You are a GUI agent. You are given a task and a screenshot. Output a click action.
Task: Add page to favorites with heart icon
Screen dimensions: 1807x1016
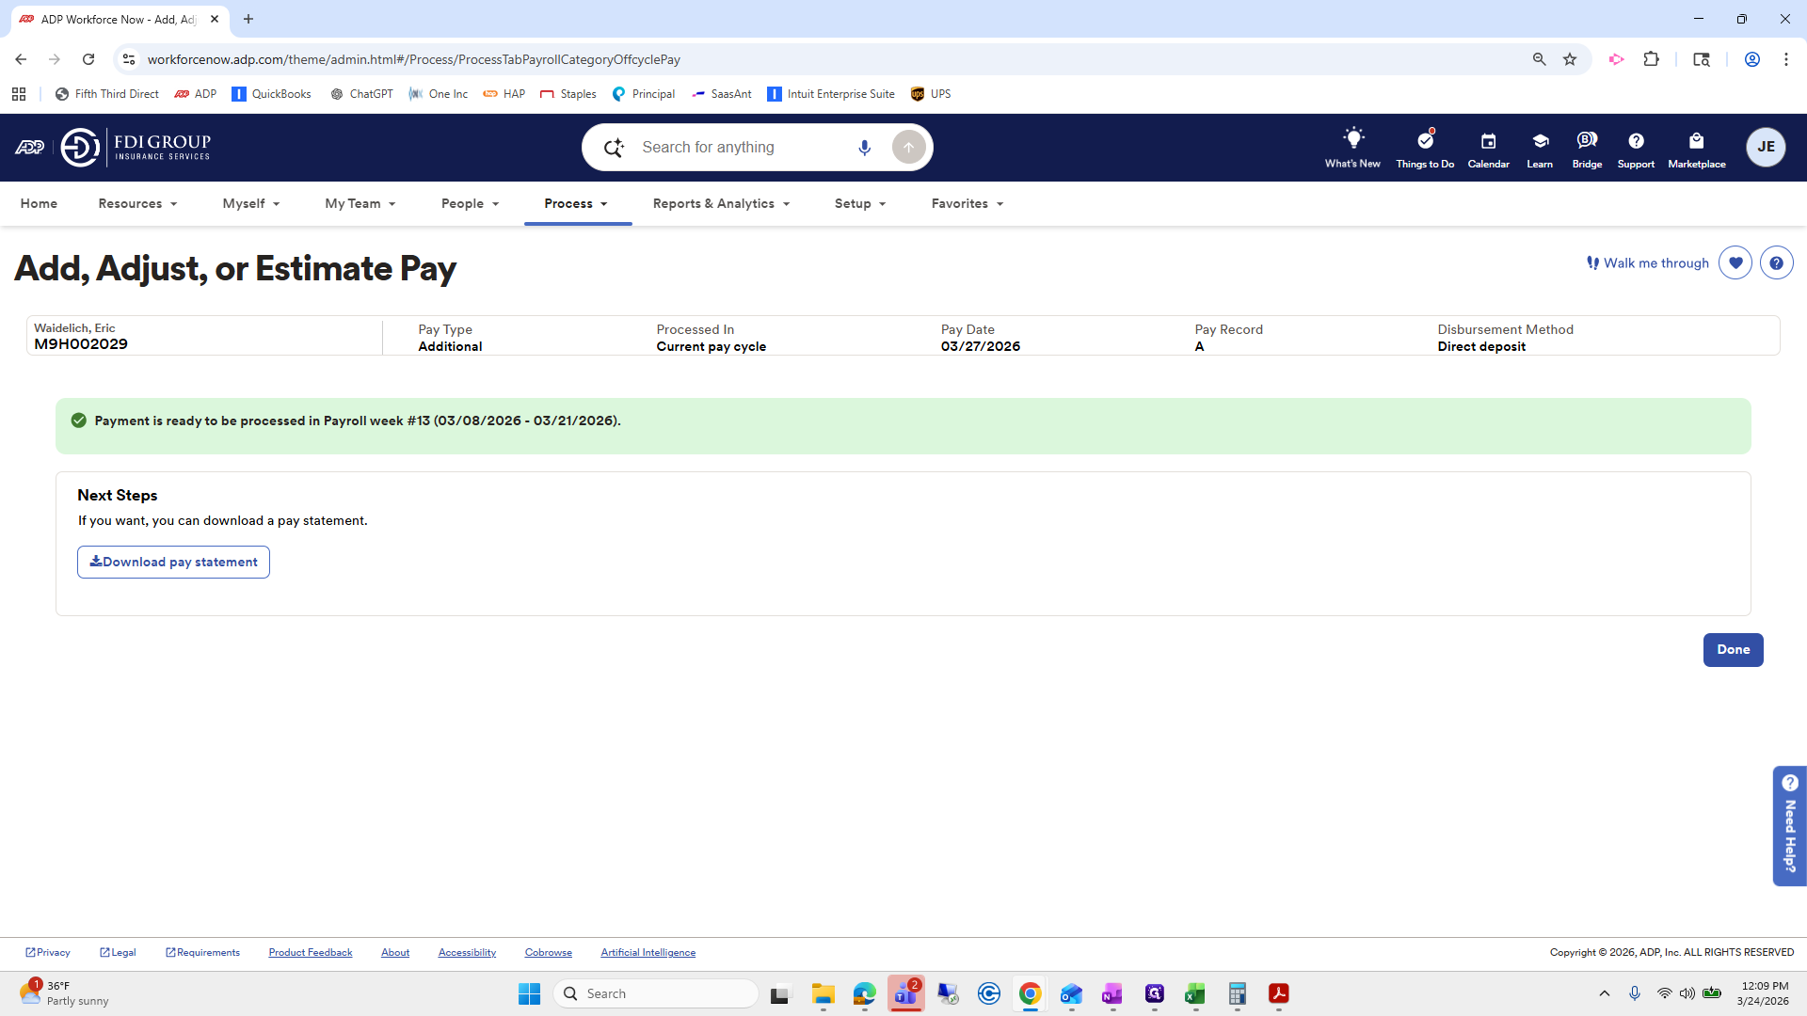pos(1735,263)
